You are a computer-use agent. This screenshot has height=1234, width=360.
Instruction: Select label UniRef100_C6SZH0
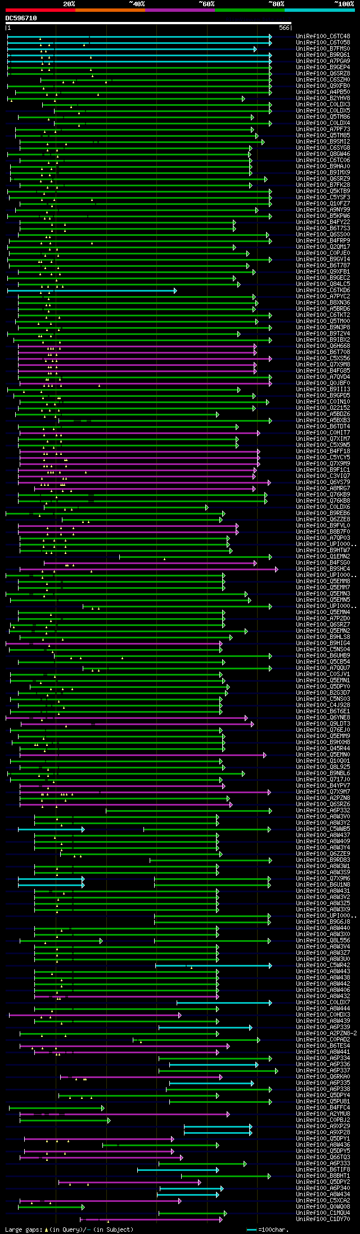tap(323, 80)
